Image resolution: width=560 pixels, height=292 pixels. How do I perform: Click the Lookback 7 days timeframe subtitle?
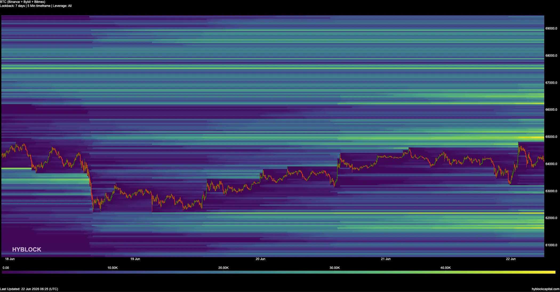pos(36,6)
